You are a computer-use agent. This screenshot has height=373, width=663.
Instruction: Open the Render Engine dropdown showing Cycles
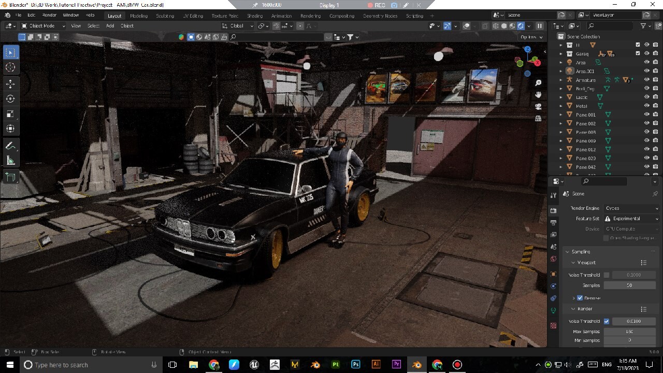tap(631, 208)
